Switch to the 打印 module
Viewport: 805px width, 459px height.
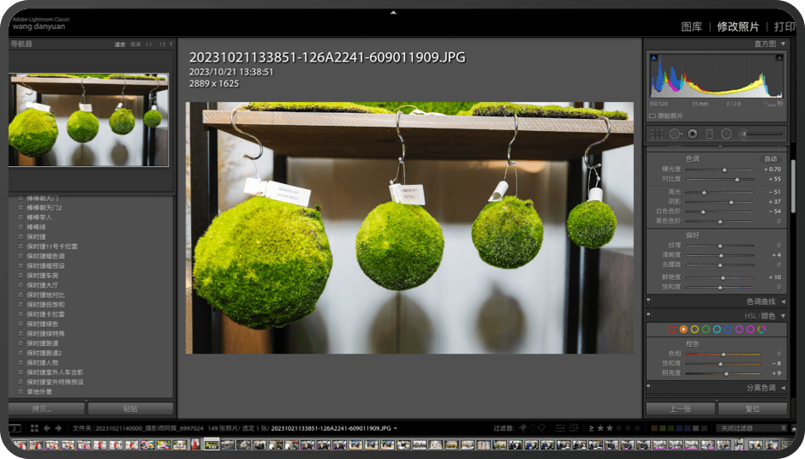784,27
